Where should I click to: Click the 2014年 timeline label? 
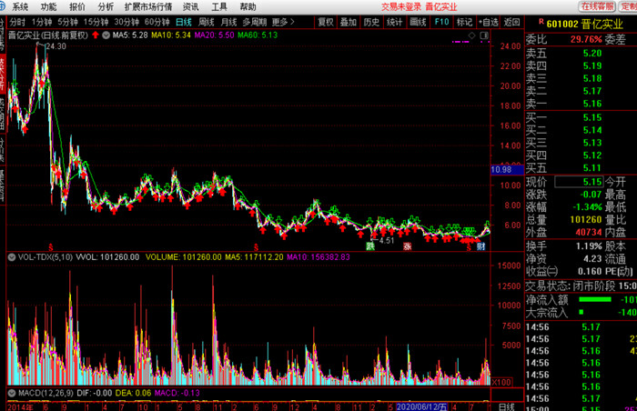point(20,407)
